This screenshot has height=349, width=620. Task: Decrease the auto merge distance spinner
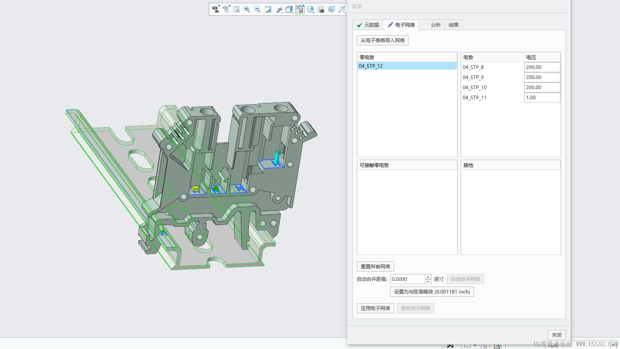(x=428, y=282)
